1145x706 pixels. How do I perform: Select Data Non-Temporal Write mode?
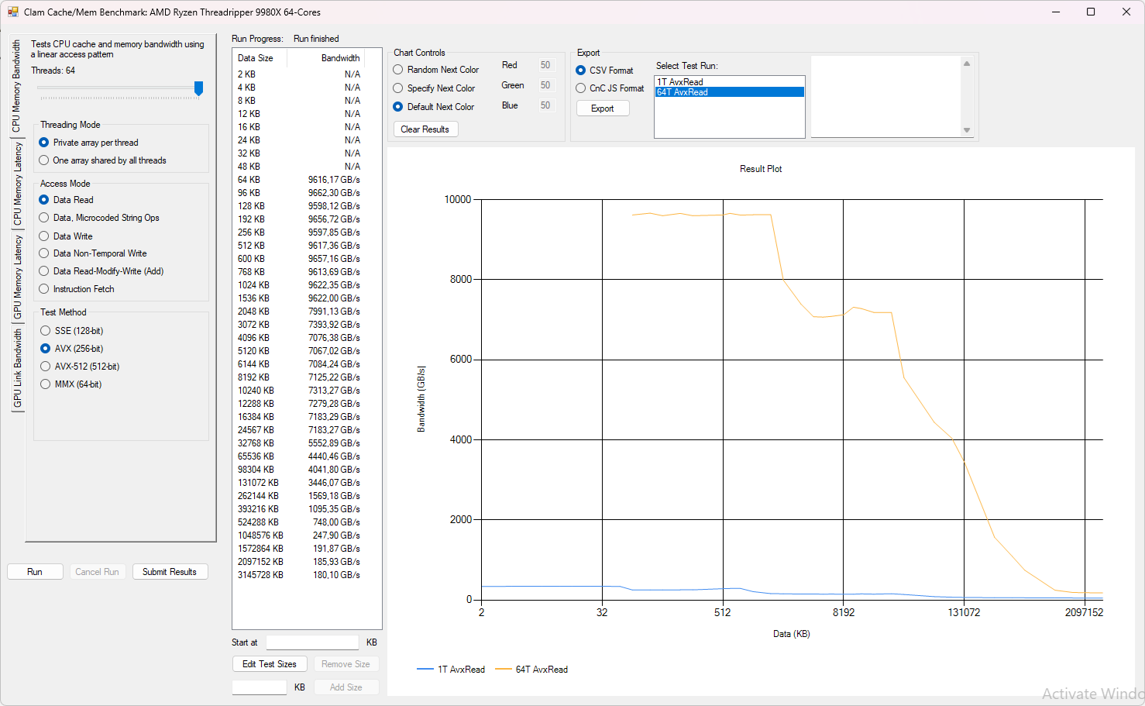pyautogui.click(x=93, y=253)
